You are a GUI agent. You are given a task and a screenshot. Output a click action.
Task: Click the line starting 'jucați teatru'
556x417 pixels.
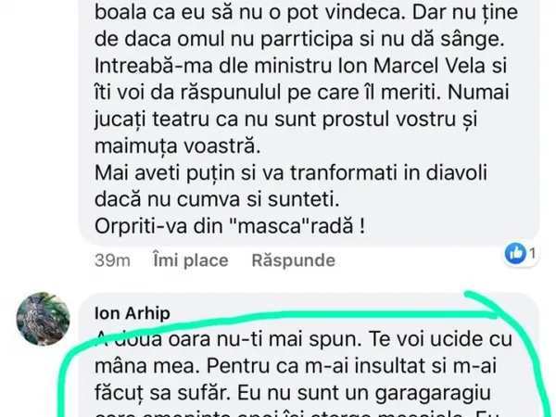tap(285, 120)
